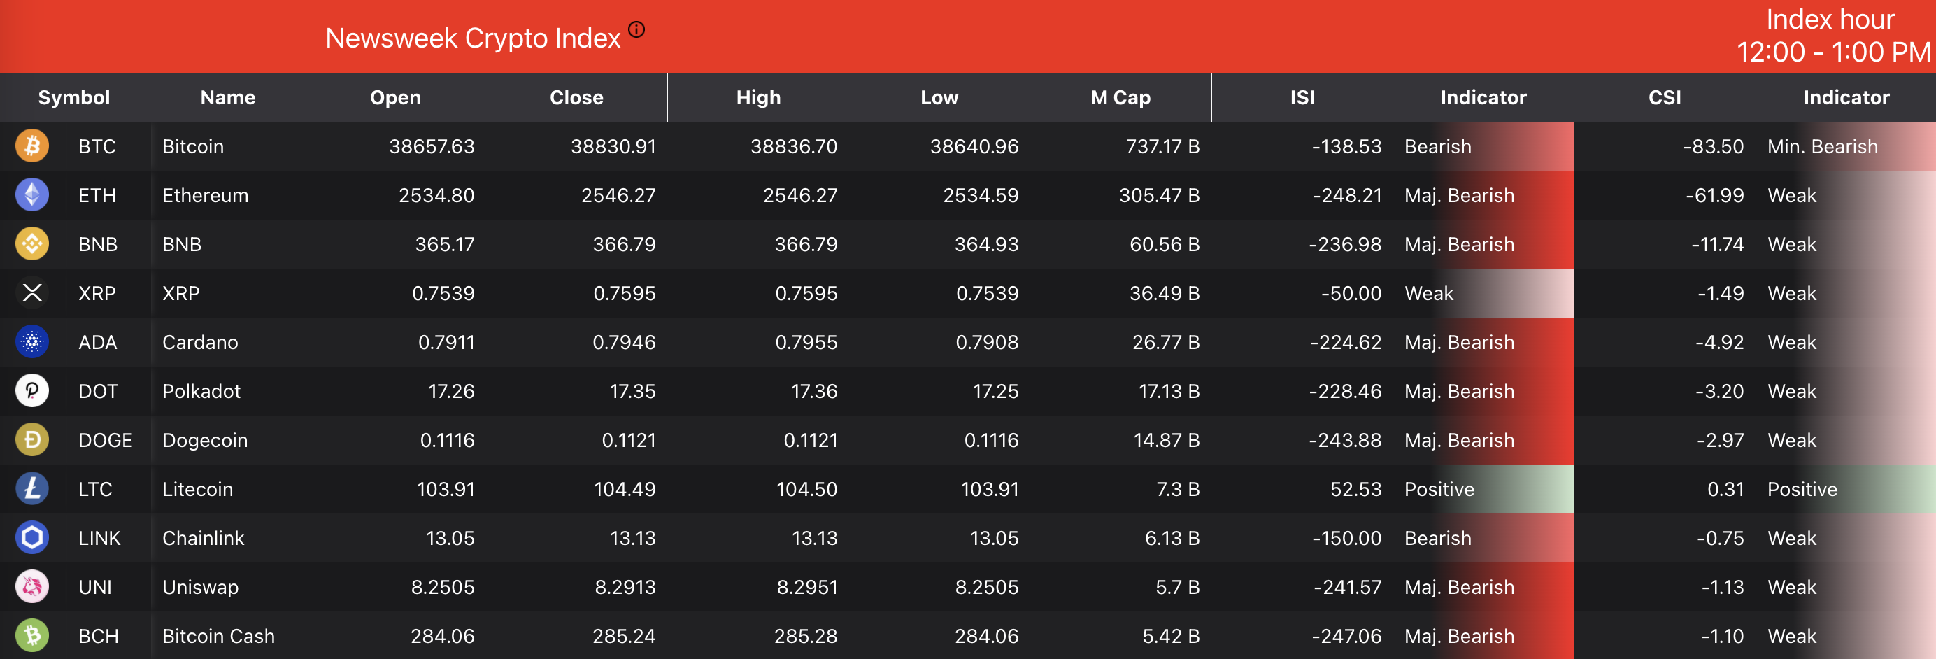Click the Bitcoin Cash green icon
Image resolution: width=1936 pixels, height=659 pixels.
[32, 635]
